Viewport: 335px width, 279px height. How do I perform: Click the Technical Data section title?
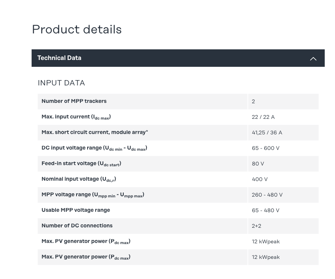(x=59, y=58)
